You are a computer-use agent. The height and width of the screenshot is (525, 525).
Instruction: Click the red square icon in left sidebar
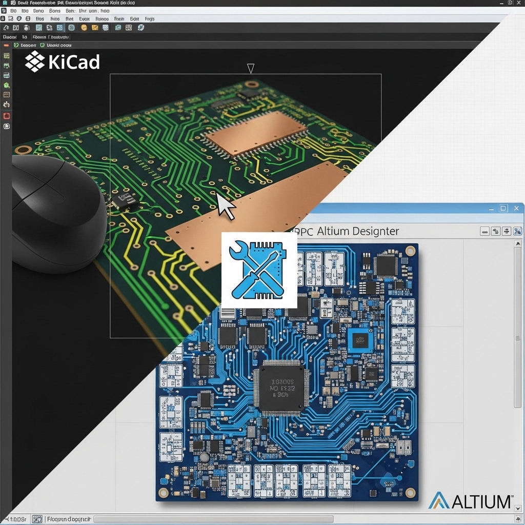click(6, 116)
